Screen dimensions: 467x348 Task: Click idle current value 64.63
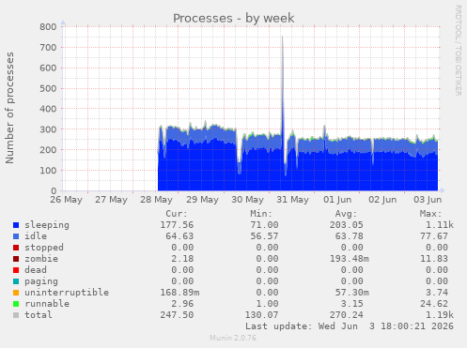179,236
